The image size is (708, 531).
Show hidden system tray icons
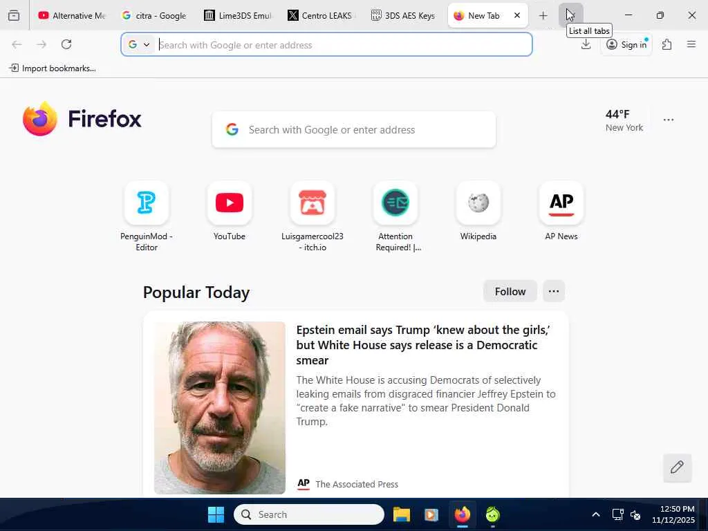click(x=596, y=514)
